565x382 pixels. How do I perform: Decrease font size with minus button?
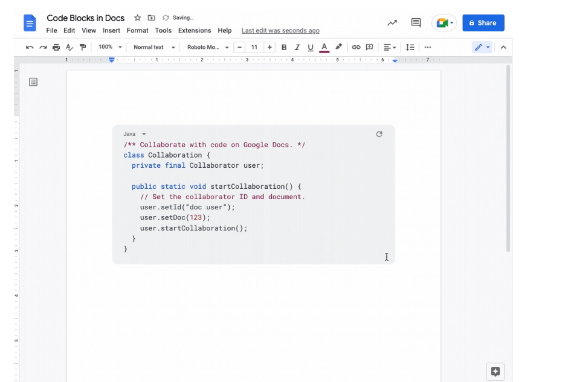(x=240, y=47)
